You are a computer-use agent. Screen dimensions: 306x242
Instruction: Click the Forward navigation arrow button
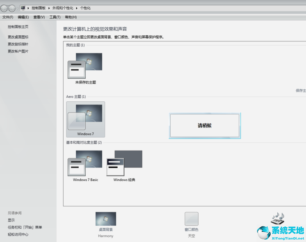(x=12, y=8)
